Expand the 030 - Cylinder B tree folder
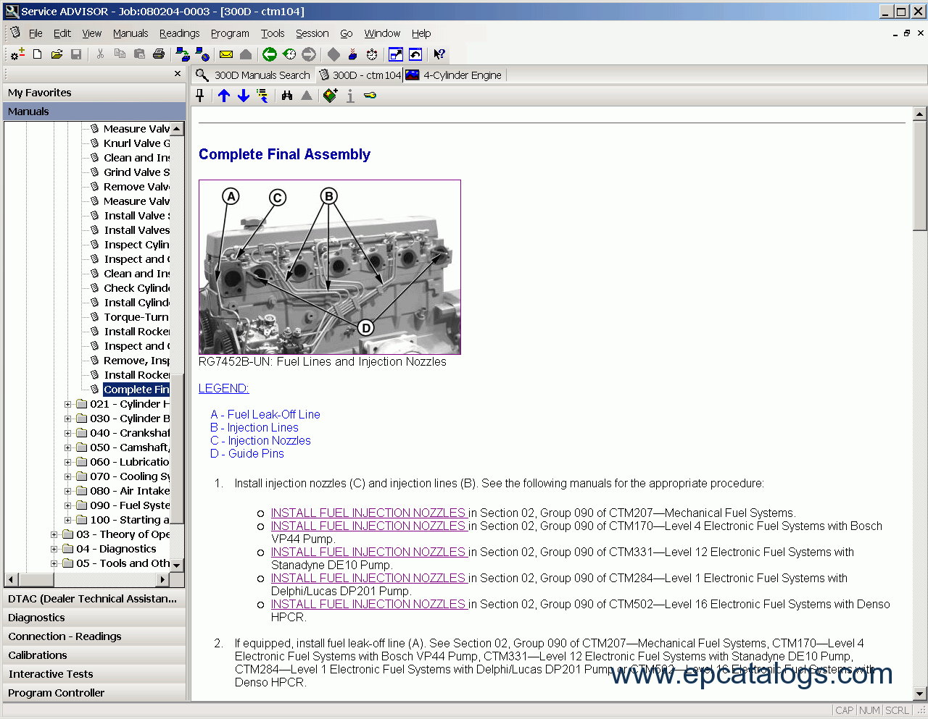Image resolution: width=928 pixels, height=719 pixels. [68, 419]
